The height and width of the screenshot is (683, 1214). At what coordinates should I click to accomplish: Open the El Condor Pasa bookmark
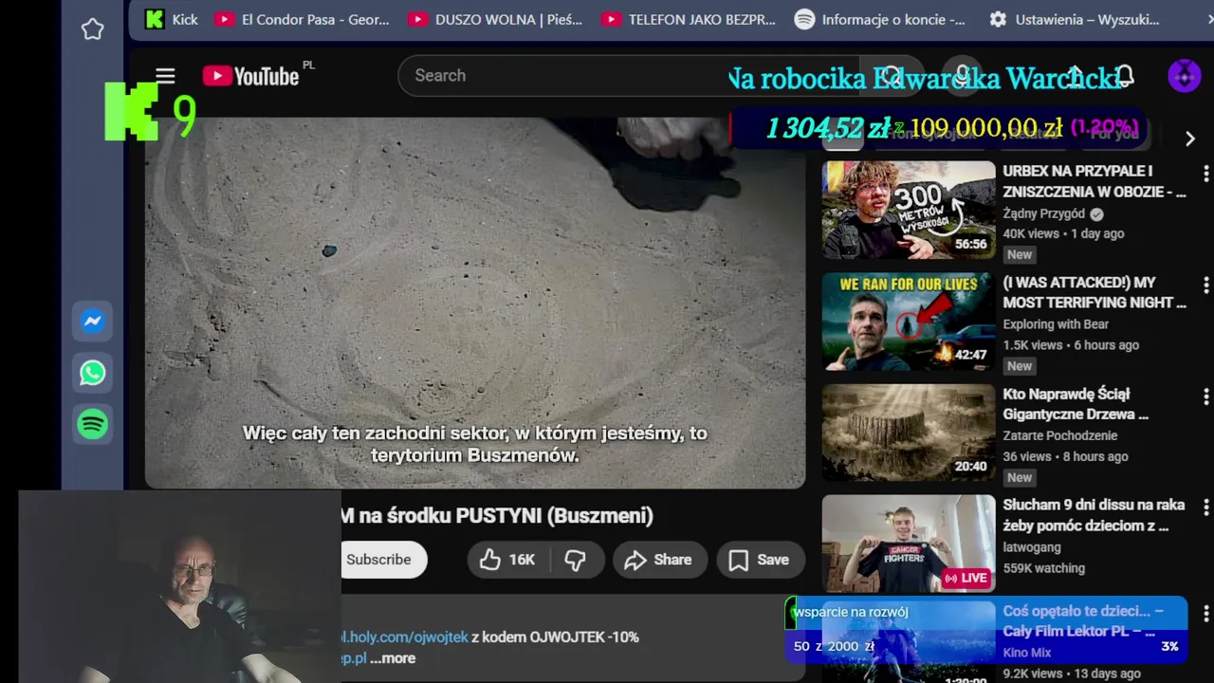(x=302, y=19)
